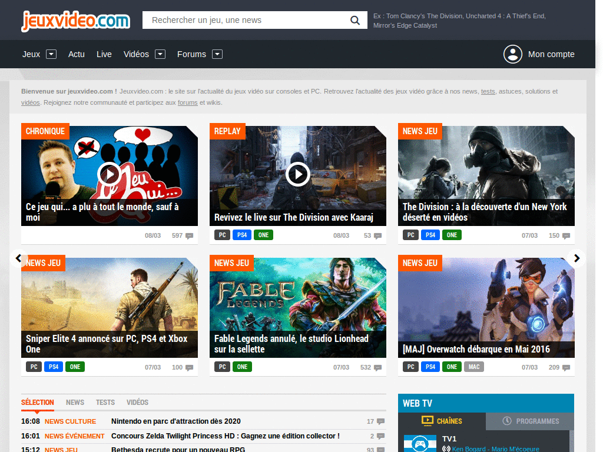
Task: Open Mon compte link
Action: [x=551, y=54]
